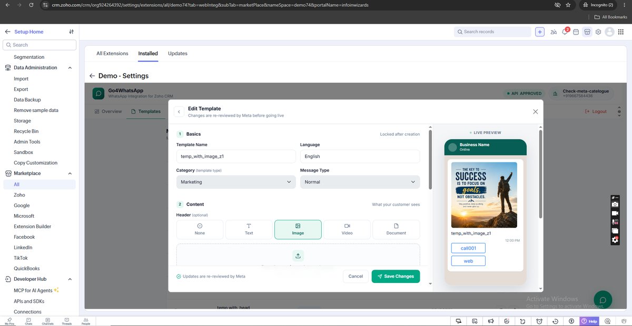The height and width of the screenshot is (326, 632).
Task: Switch to All Extensions tab
Action: (112, 53)
